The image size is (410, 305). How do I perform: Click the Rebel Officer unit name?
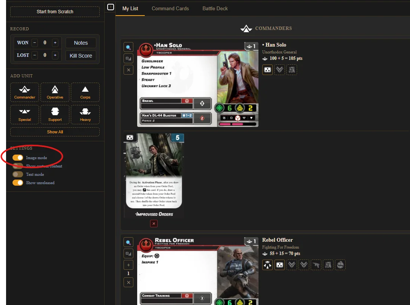pos(277,240)
